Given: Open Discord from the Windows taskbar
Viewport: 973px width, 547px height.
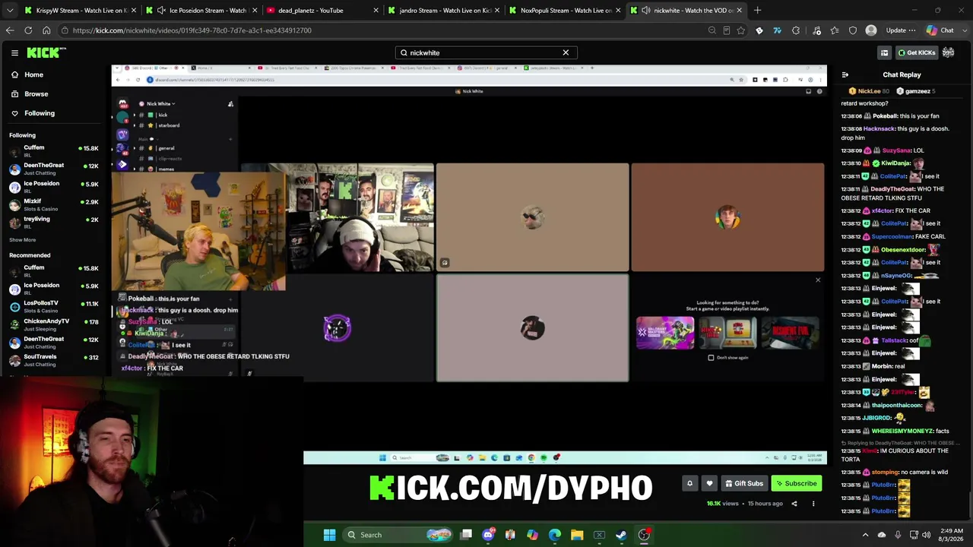Looking at the screenshot, I should tap(488, 535).
